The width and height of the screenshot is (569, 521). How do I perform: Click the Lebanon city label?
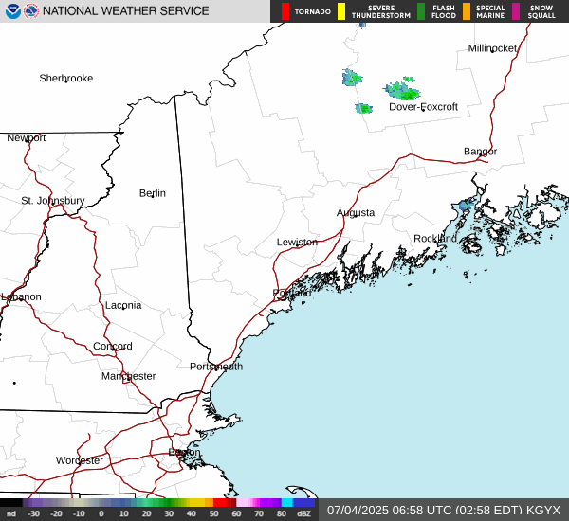click(x=21, y=296)
